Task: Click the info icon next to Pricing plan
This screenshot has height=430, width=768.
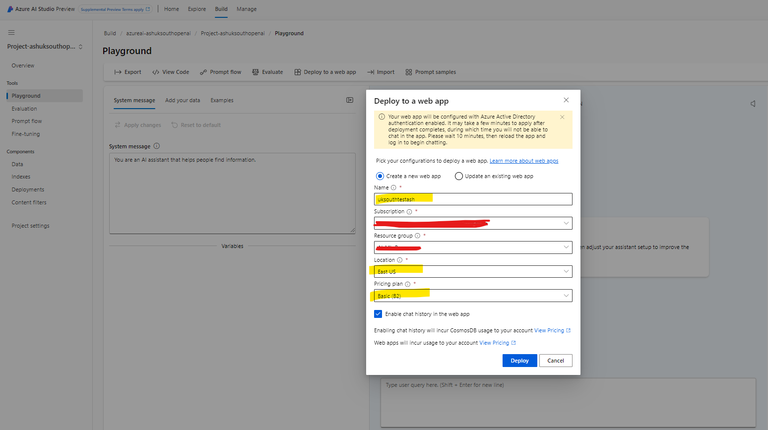Action: click(x=407, y=284)
